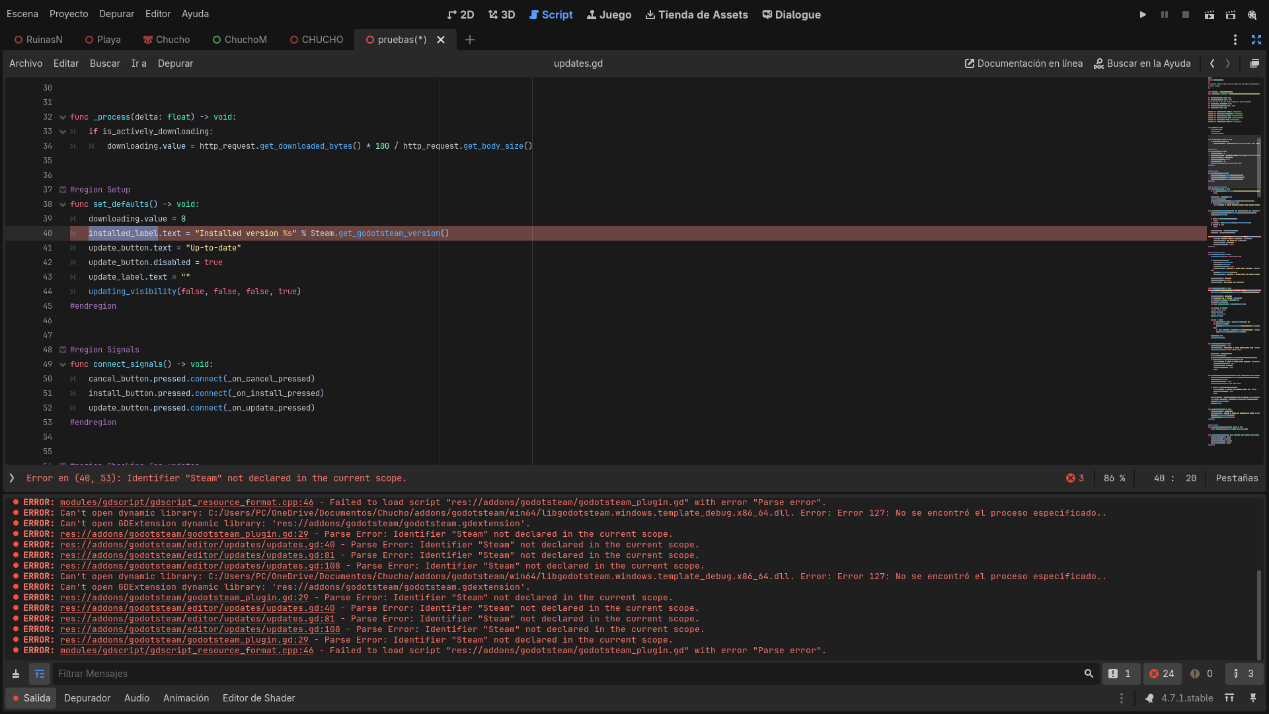1269x714 pixels.
Task: Open godotsteam_plugin.gd:29 error link first occurrence
Action: coord(184,534)
